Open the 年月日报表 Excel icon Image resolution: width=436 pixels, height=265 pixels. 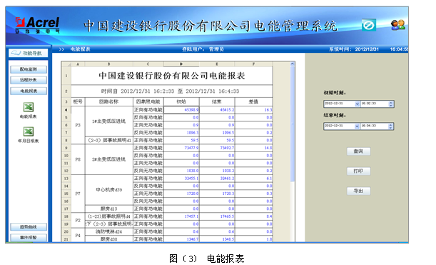[29, 131]
